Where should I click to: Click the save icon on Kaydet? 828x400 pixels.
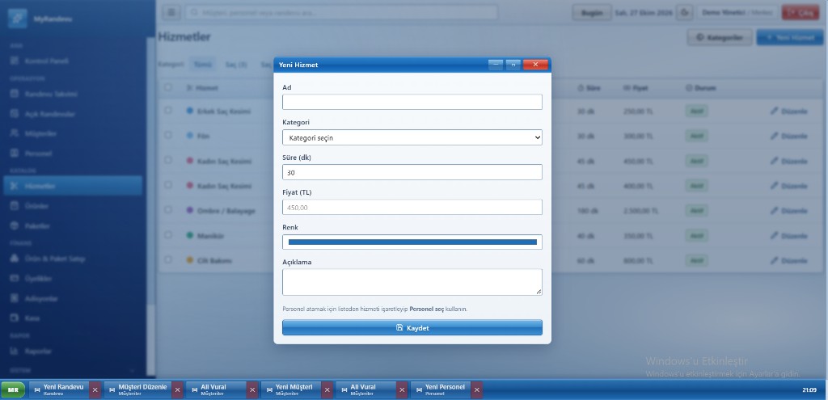(399, 328)
